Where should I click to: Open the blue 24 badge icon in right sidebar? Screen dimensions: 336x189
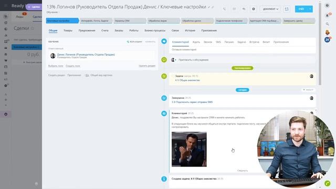pyautogui.click(x=327, y=40)
